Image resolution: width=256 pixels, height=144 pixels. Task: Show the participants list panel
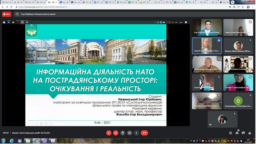click(237, 133)
